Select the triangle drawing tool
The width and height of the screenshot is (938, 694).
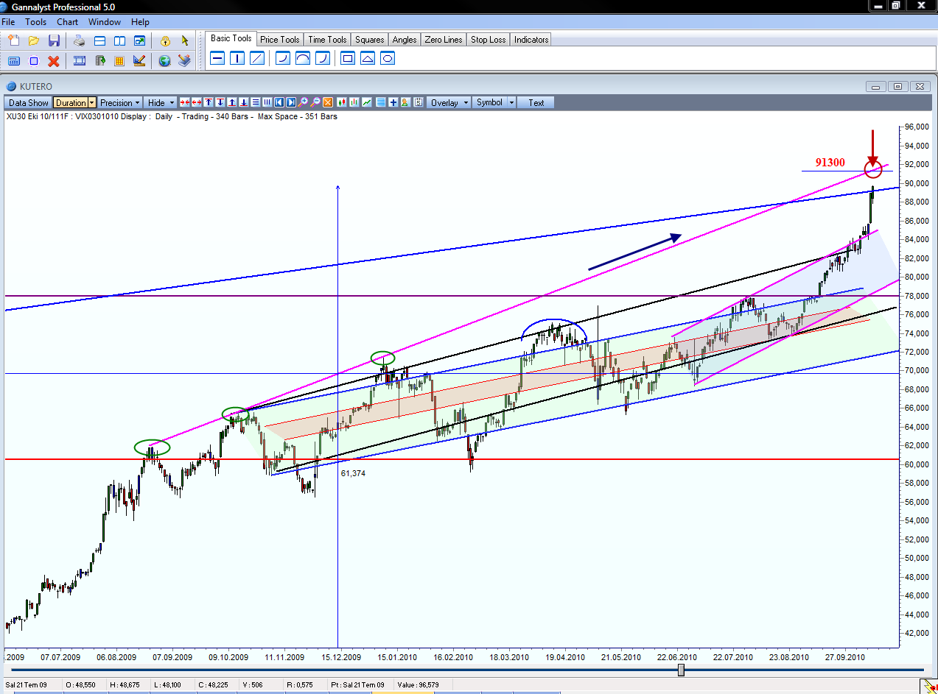pyautogui.click(x=368, y=58)
